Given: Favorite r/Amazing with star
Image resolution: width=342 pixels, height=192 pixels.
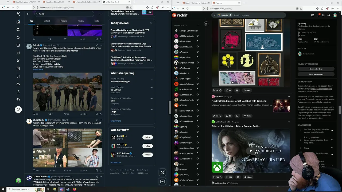Looking at the screenshot, I should click(197, 52).
